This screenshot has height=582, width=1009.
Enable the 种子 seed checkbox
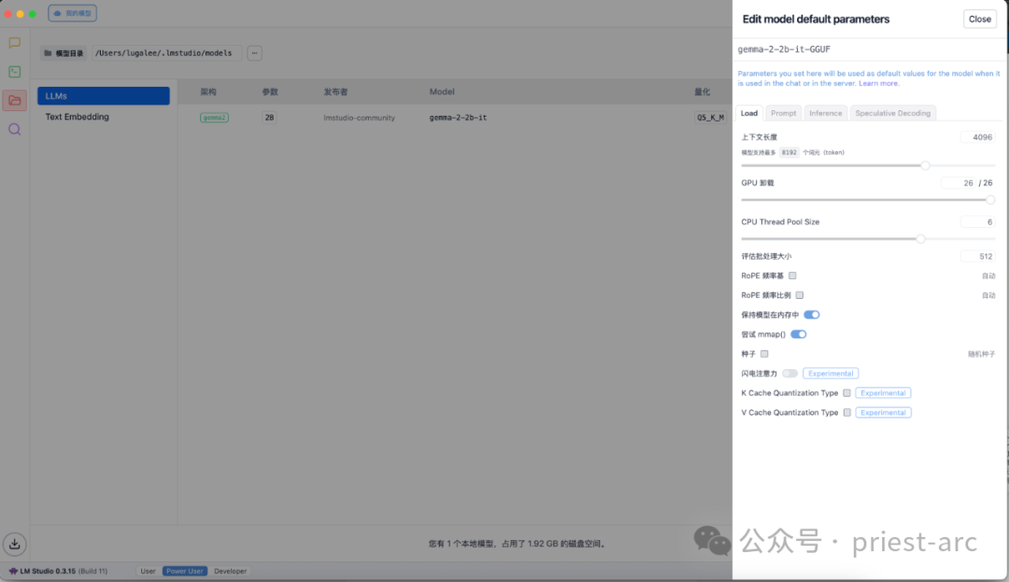point(764,354)
